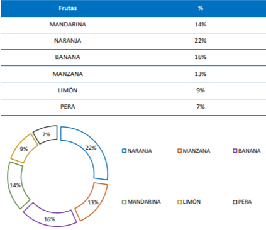Screen dimensions: 266x230
Task: Click the orange MANZANA legend swatch
Action: 179,151
